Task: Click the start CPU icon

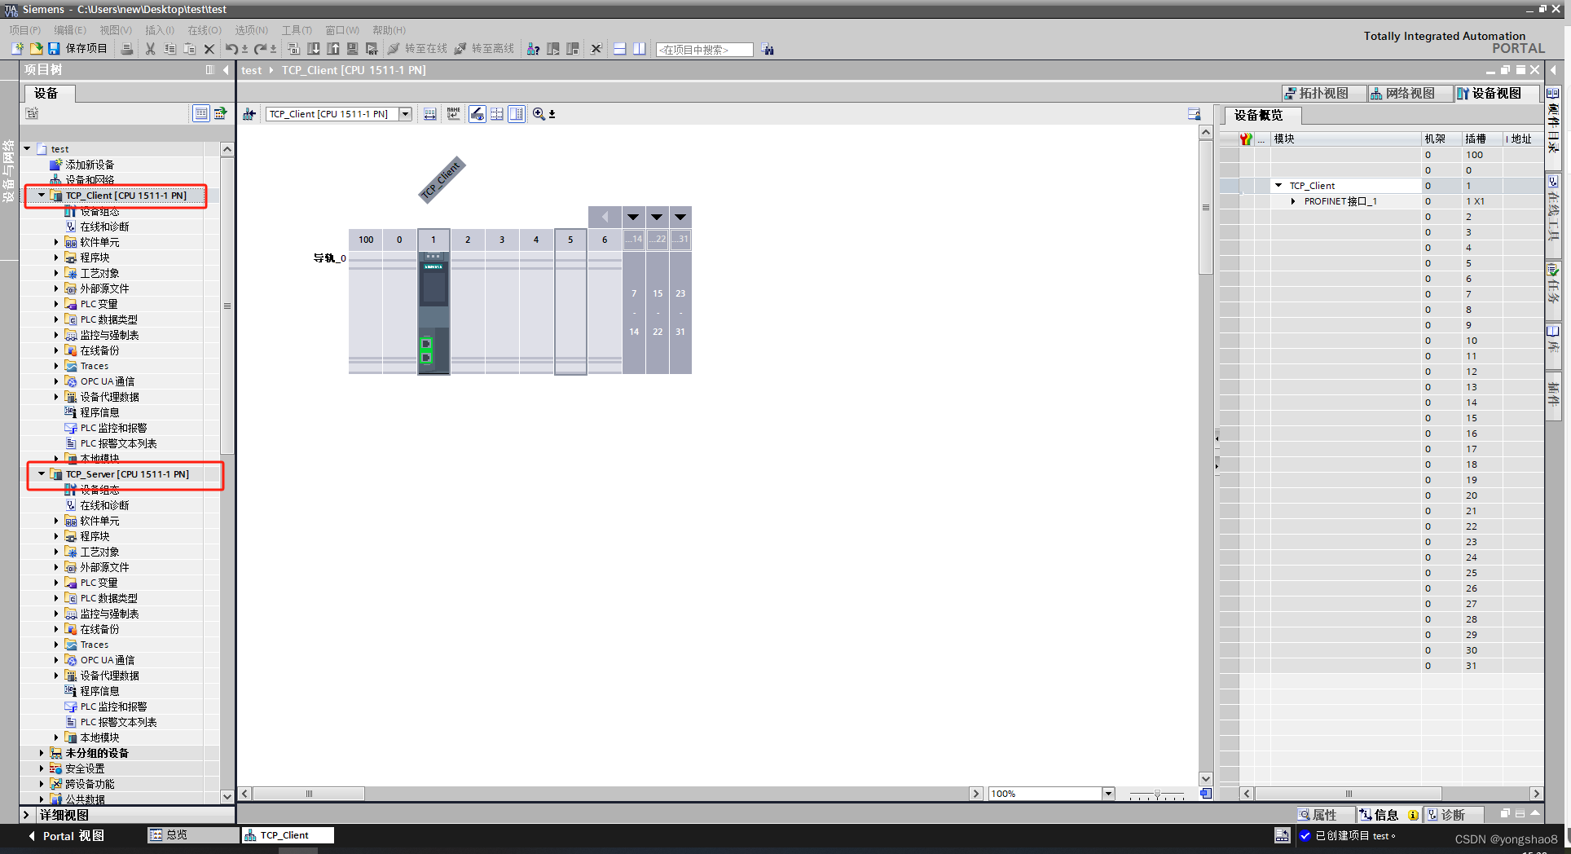Action: pos(553,49)
